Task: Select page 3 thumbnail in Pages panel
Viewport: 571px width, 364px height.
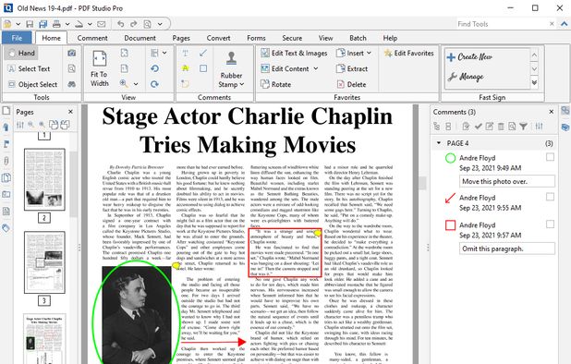Action: point(44,262)
